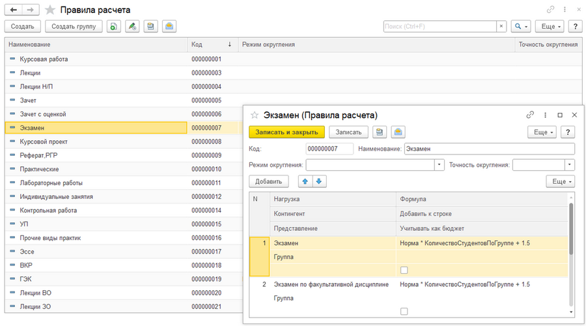The height and width of the screenshot is (326, 586).
Task: Click the Наименование input field in the dialog
Action: [490, 149]
